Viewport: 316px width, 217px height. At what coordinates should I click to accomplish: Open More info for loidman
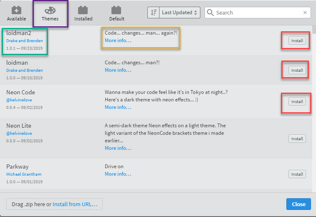pyautogui.click(x=118, y=70)
